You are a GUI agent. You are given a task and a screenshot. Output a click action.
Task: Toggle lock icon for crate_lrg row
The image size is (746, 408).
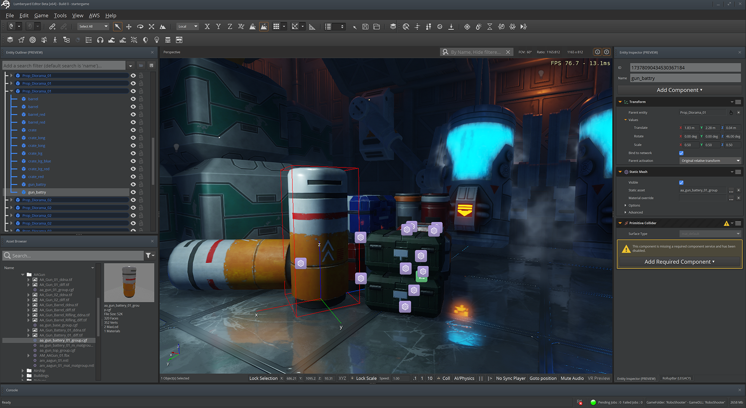[x=141, y=153]
